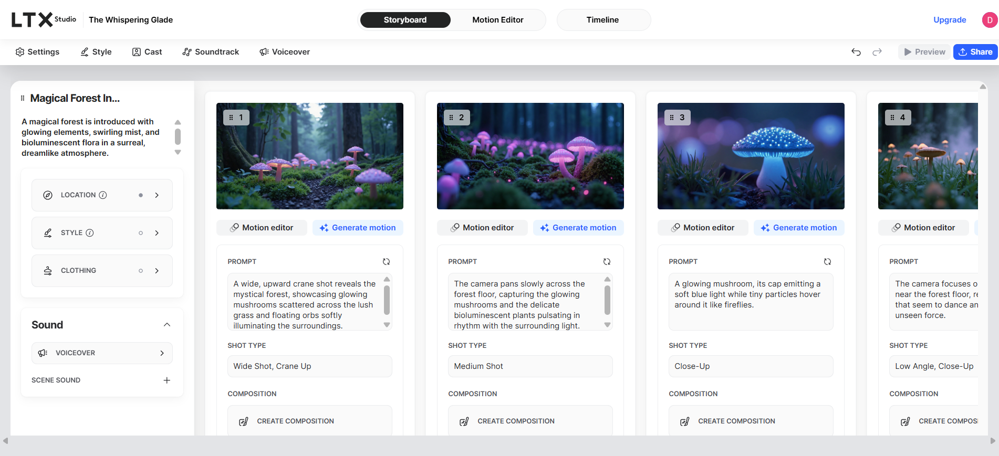Open Motion editor for shot 4
The image size is (999, 456).
[x=923, y=228]
